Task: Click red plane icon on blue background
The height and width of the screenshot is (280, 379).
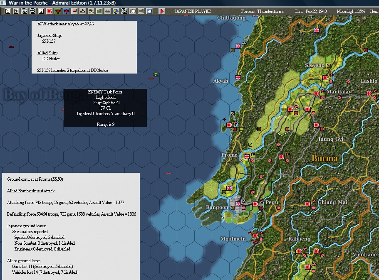Action: point(66,11)
